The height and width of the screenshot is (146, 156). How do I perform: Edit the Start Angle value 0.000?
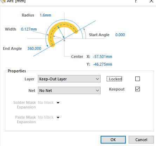(120, 35)
